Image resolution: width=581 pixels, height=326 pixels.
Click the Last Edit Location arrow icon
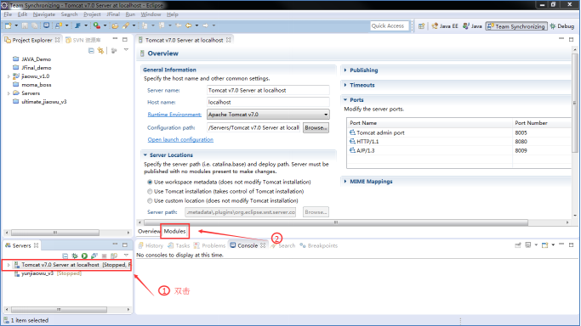pyautogui.click(x=179, y=25)
